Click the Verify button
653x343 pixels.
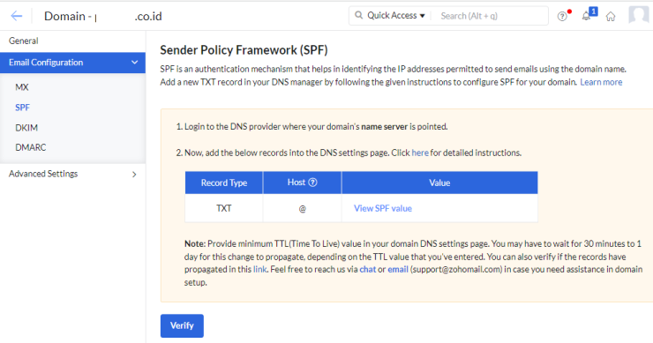(182, 325)
